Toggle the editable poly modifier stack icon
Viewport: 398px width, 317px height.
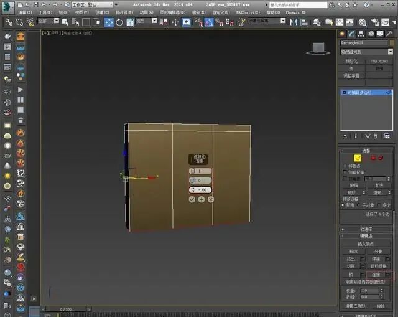(x=344, y=93)
